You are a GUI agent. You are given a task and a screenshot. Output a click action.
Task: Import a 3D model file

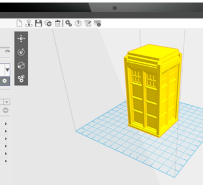tap(29, 23)
